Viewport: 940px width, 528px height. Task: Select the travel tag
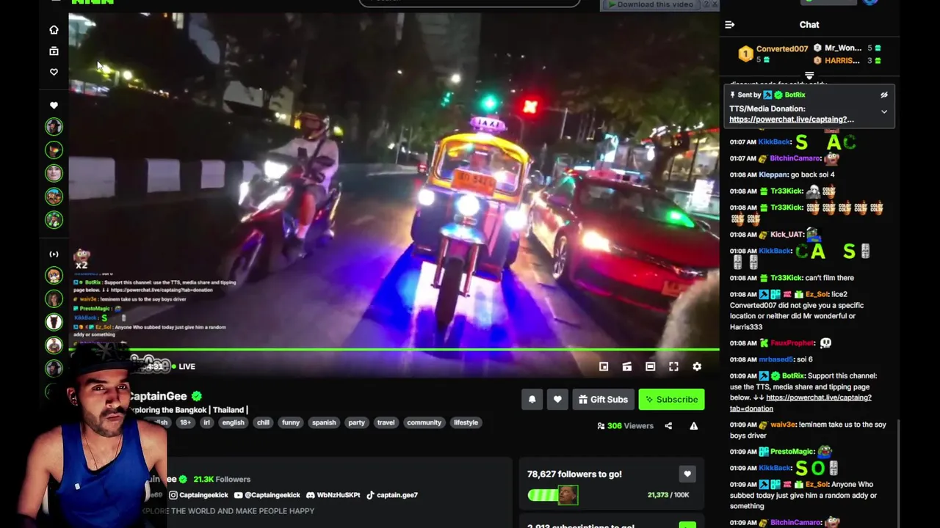[386, 422]
